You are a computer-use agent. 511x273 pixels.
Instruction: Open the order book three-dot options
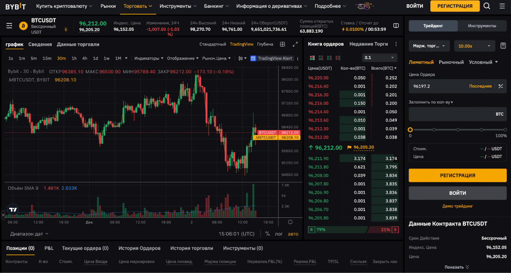tap(396, 44)
